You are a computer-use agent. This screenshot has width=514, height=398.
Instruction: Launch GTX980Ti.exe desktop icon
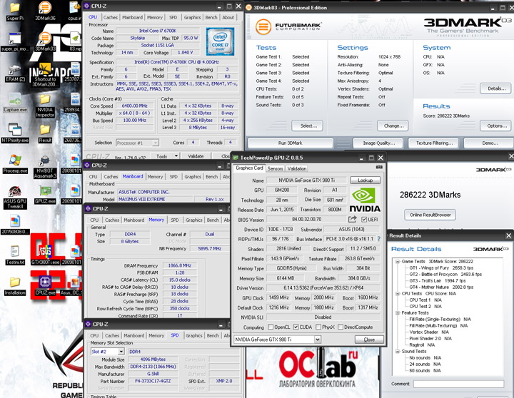tap(45, 255)
